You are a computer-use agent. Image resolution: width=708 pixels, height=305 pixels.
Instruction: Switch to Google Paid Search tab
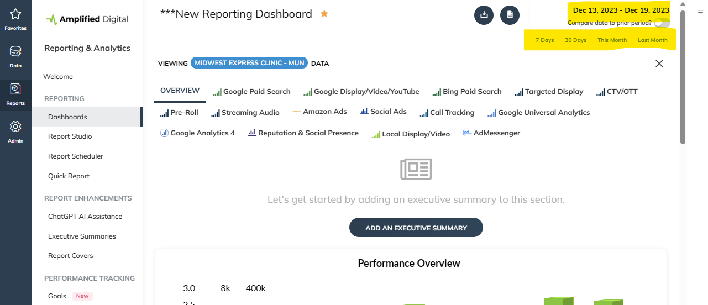[x=251, y=92]
